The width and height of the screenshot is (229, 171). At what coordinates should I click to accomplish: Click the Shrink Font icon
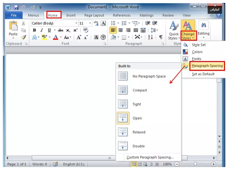click(86, 37)
